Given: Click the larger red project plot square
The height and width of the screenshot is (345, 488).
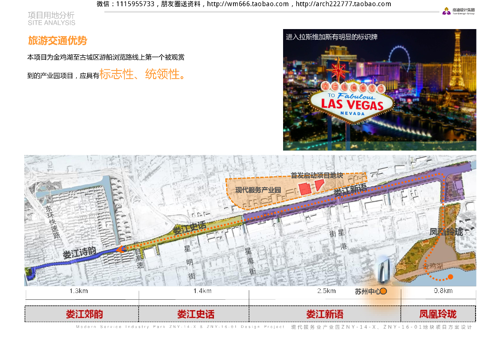Looking at the screenshot, I should 305,189.
